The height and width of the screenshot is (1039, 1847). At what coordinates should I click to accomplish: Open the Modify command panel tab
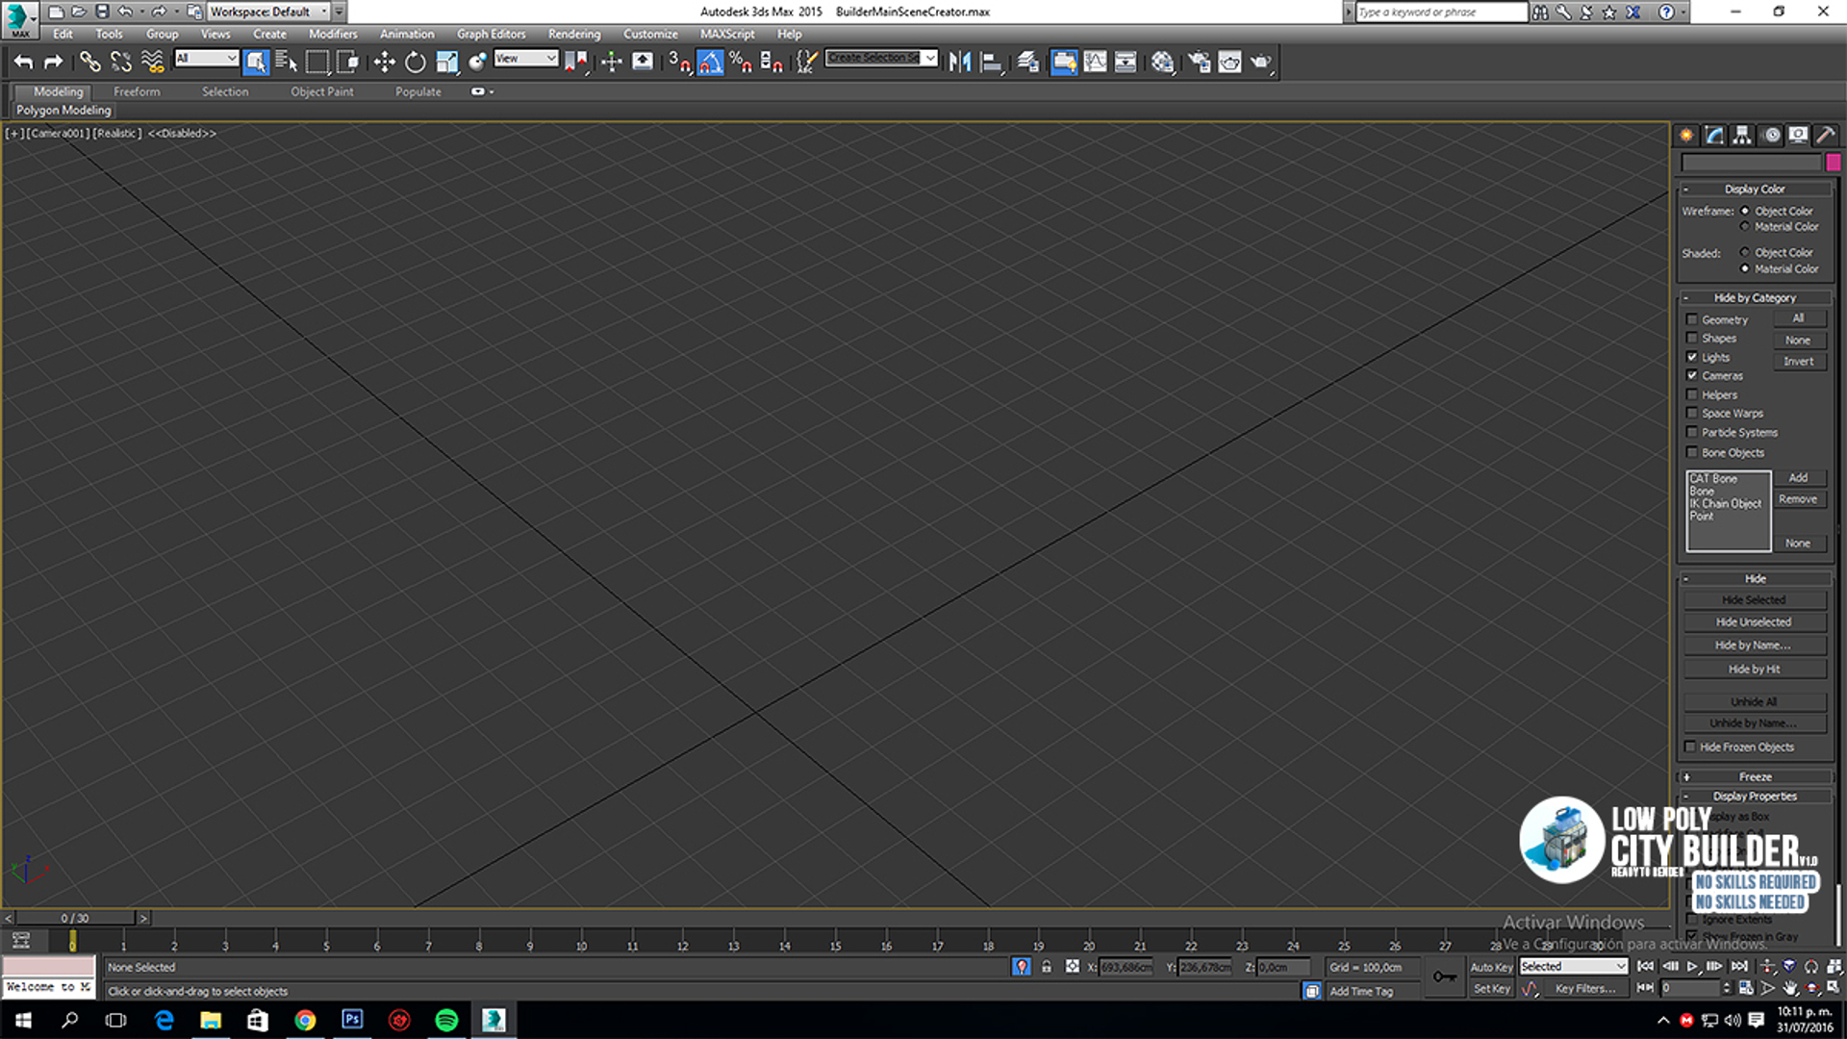pos(1714,135)
